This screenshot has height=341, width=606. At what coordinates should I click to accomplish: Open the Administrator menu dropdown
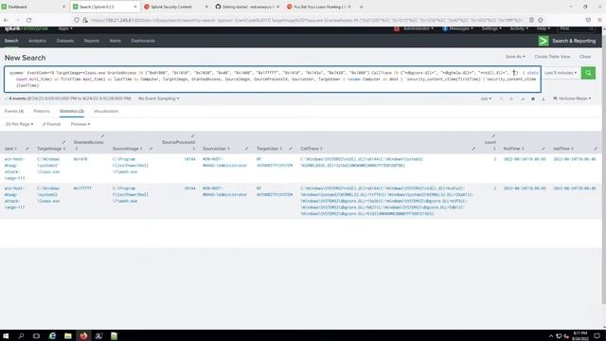coord(418,28)
